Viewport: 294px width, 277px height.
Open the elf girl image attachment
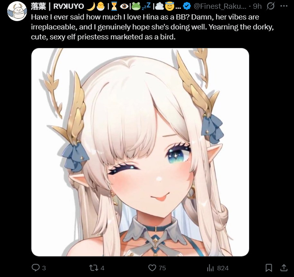[x=140, y=152]
